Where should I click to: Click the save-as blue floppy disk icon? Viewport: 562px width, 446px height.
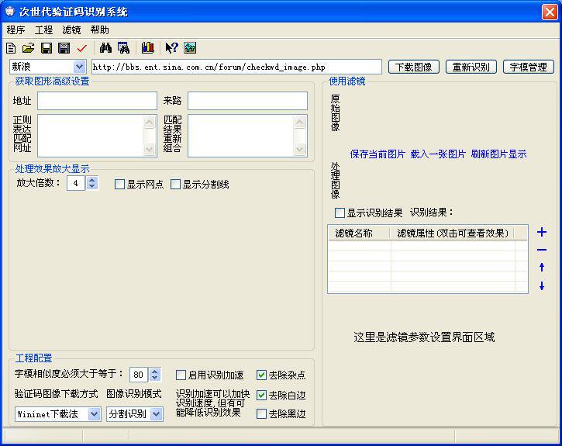click(64, 47)
